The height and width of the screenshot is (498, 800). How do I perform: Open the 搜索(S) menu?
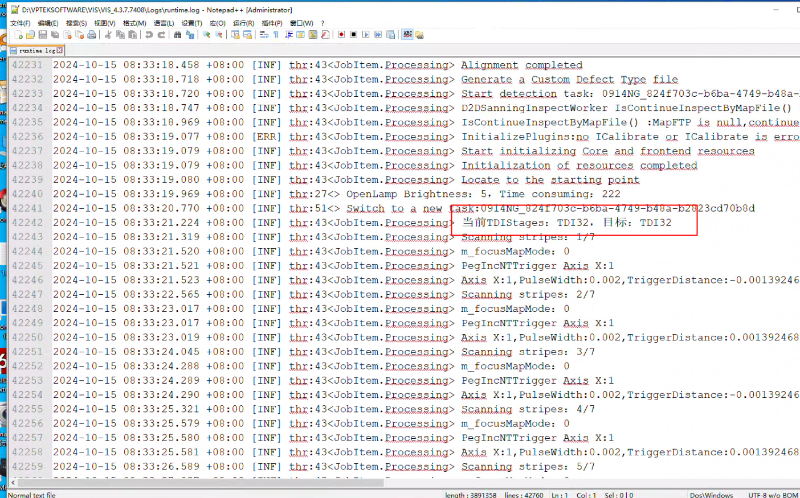[76, 23]
